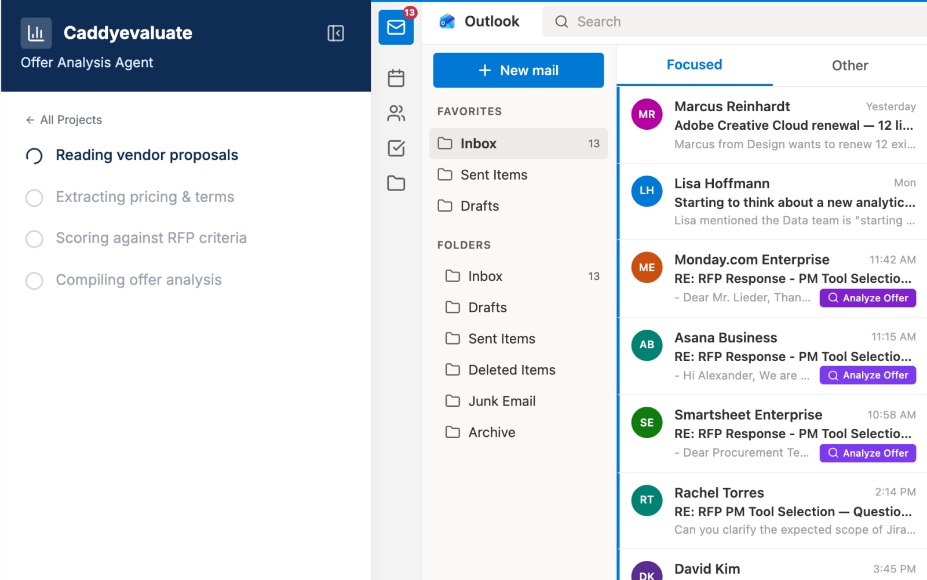Analyze Offer for Asana Business email
The height and width of the screenshot is (580, 927).
pyautogui.click(x=867, y=375)
